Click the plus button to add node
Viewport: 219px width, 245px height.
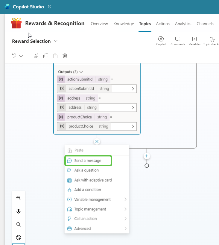[x=147, y=156]
